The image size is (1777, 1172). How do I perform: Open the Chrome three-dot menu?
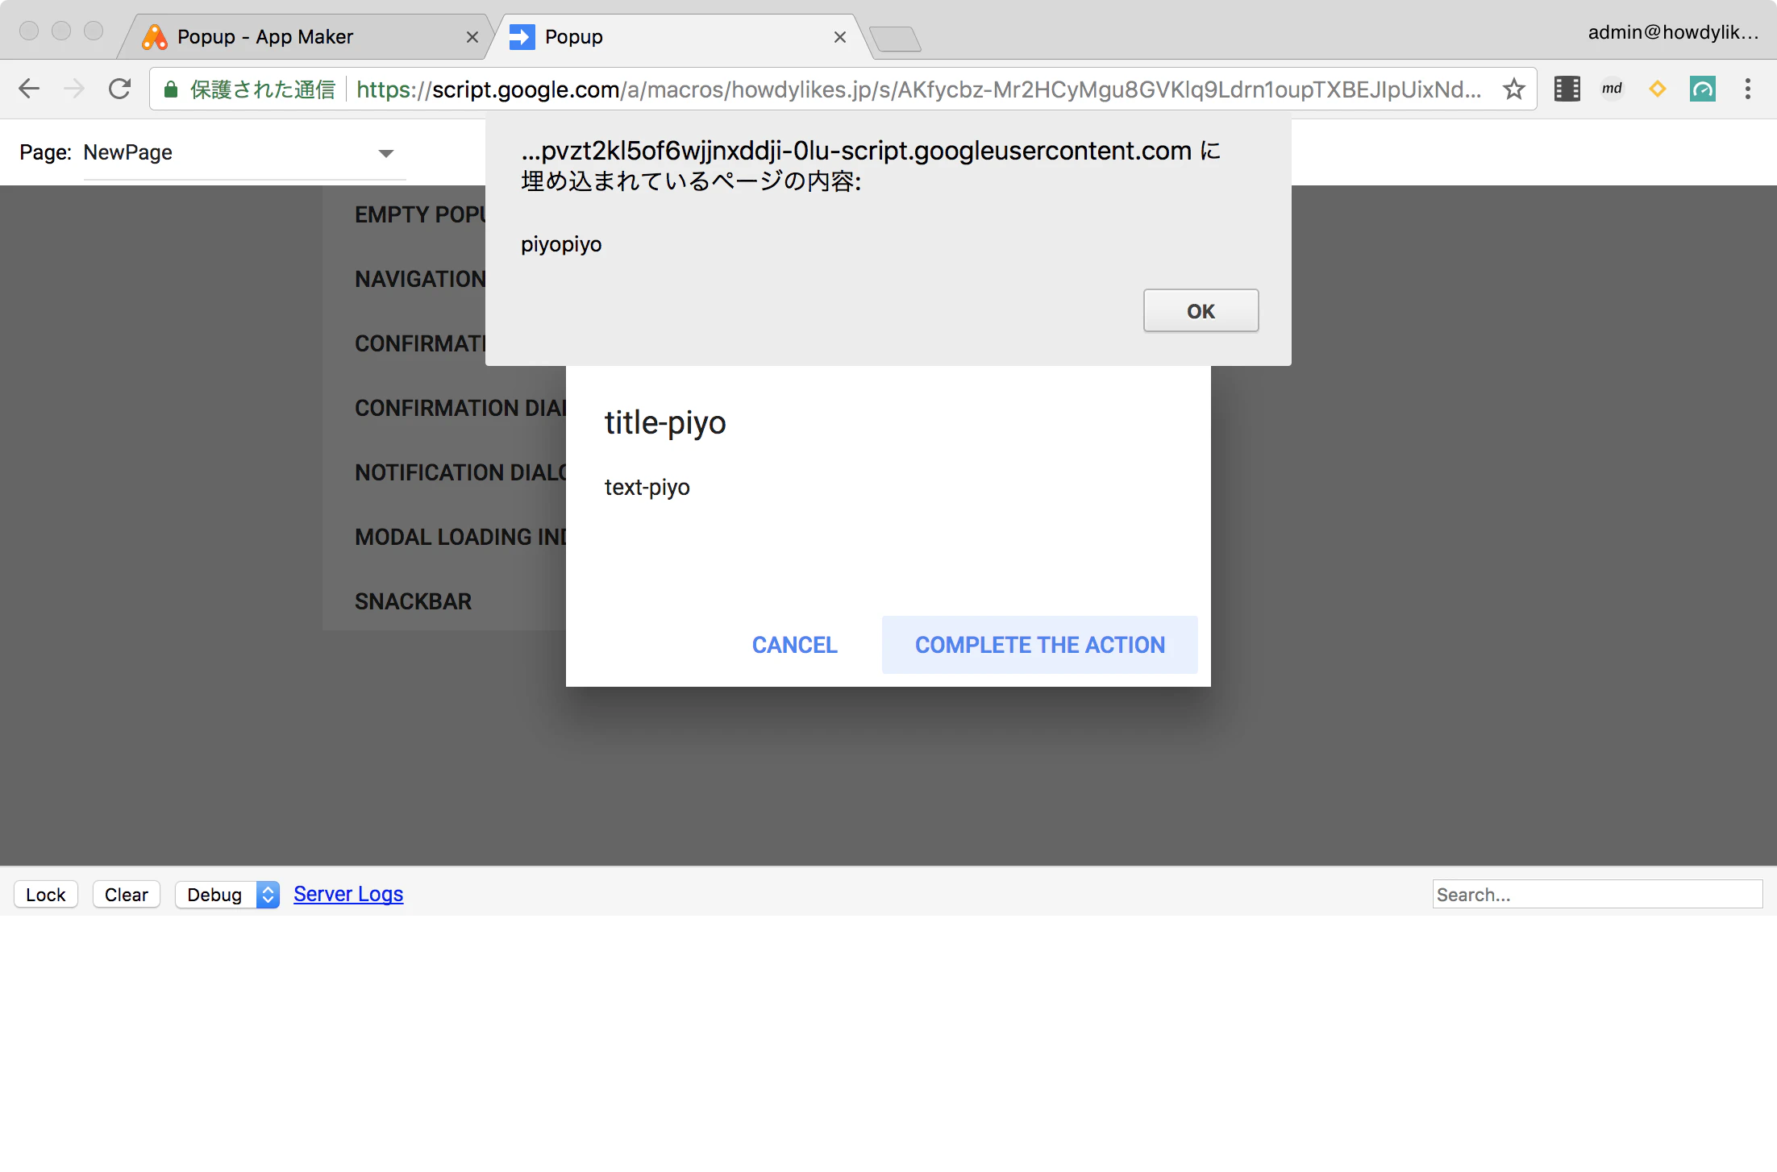pyautogui.click(x=1747, y=89)
